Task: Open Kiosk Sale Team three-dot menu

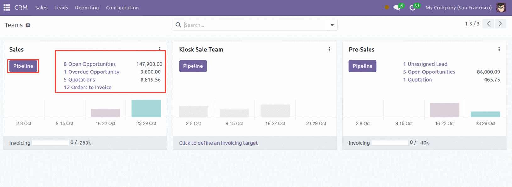Action: click(329, 50)
